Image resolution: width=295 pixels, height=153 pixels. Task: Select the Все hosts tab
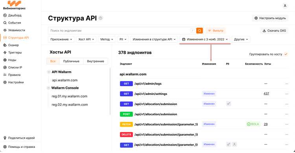click(53, 61)
